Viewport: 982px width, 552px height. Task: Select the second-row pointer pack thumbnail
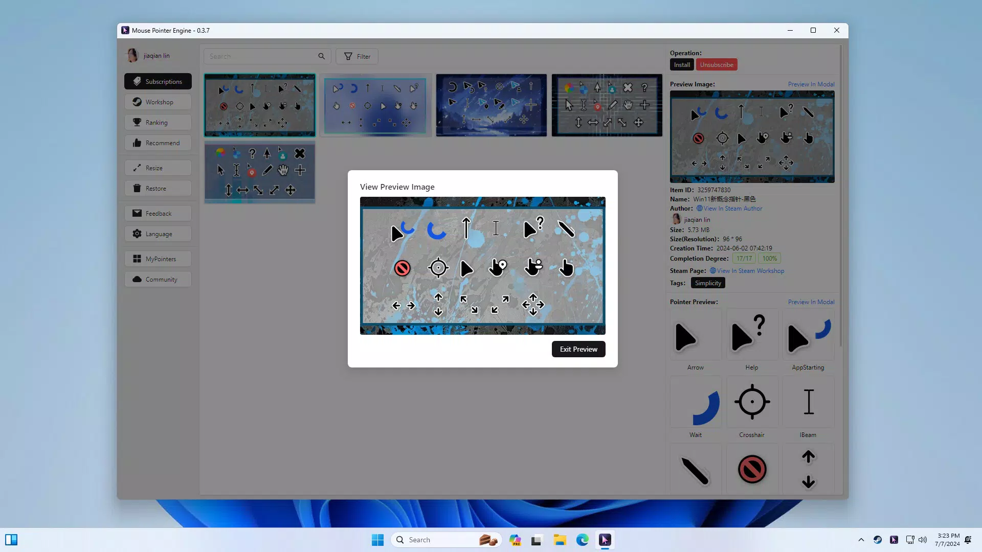pos(260,173)
